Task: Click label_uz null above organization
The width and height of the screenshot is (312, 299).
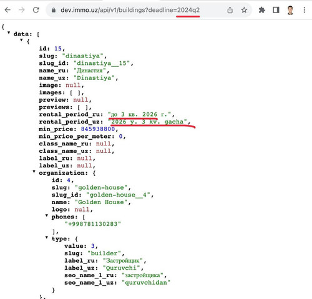Action: tap(84, 165)
